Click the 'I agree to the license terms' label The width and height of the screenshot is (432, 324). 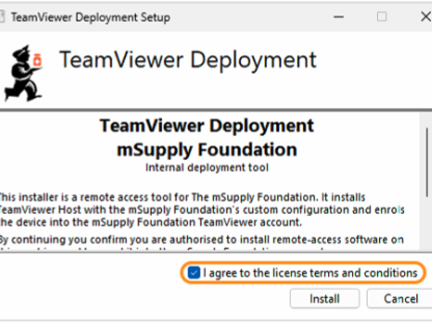pyautogui.click(x=310, y=273)
